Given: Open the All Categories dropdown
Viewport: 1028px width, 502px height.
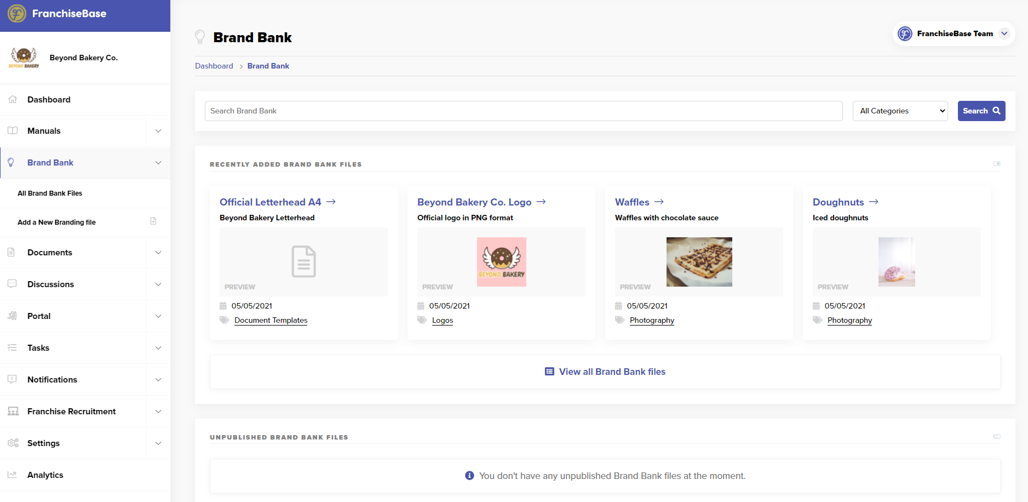Looking at the screenshot, I should coord(900,111).
